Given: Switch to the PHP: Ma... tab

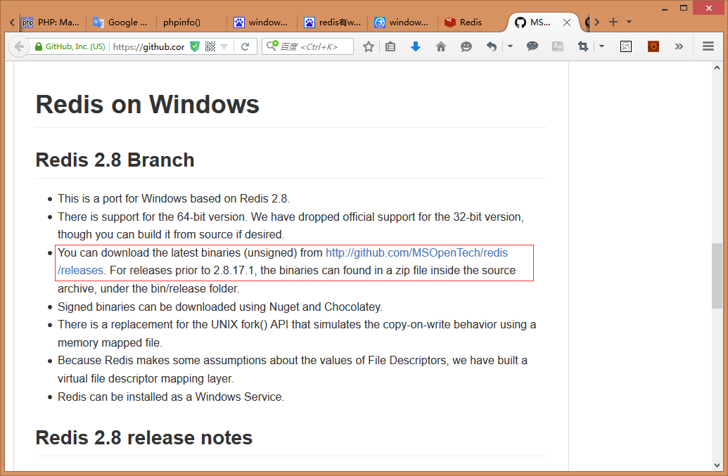Looking at the screenshot, I should (52, 22).
